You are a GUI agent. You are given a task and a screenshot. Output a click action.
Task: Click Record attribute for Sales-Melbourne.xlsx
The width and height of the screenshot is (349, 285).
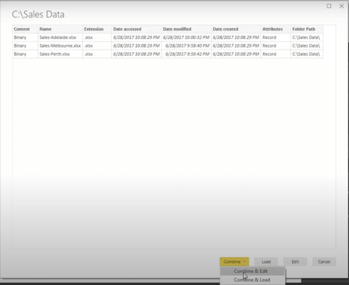click(275, 46)
